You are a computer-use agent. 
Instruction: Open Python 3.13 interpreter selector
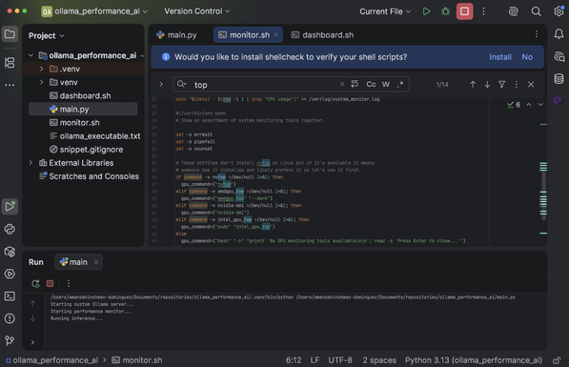tap(474, 360)
